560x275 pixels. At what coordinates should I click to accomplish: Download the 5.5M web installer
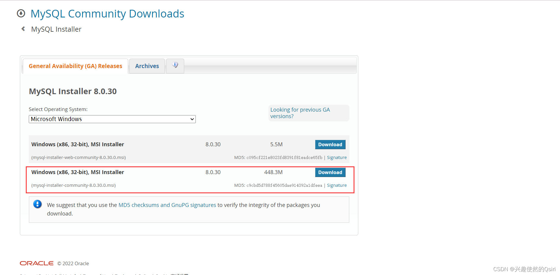pos(330,144)
